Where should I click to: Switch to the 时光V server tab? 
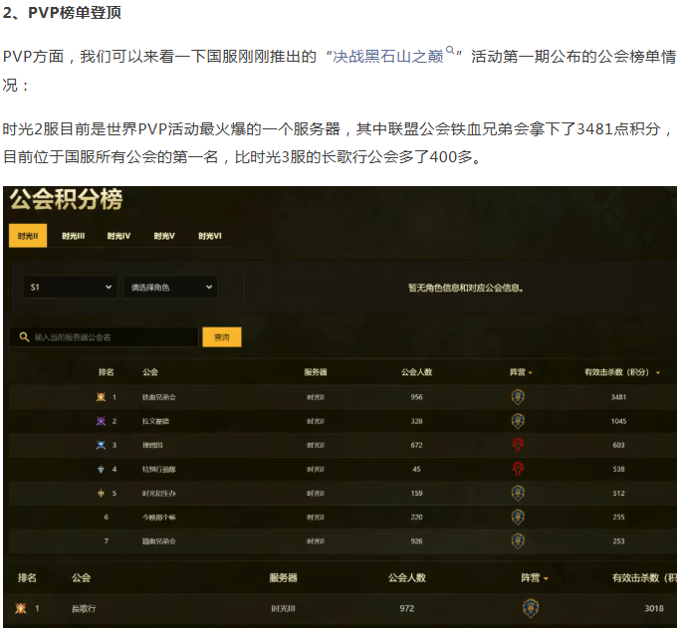[164, 236]
